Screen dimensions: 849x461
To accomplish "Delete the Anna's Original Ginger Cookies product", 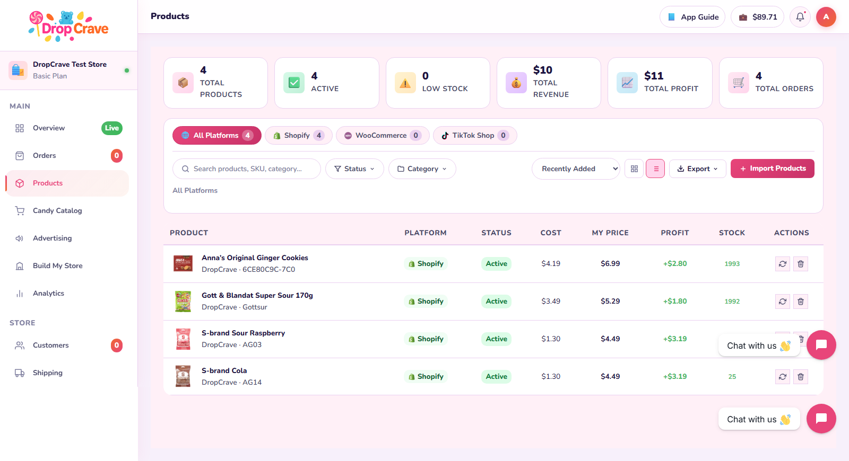I will coord(801,263).
